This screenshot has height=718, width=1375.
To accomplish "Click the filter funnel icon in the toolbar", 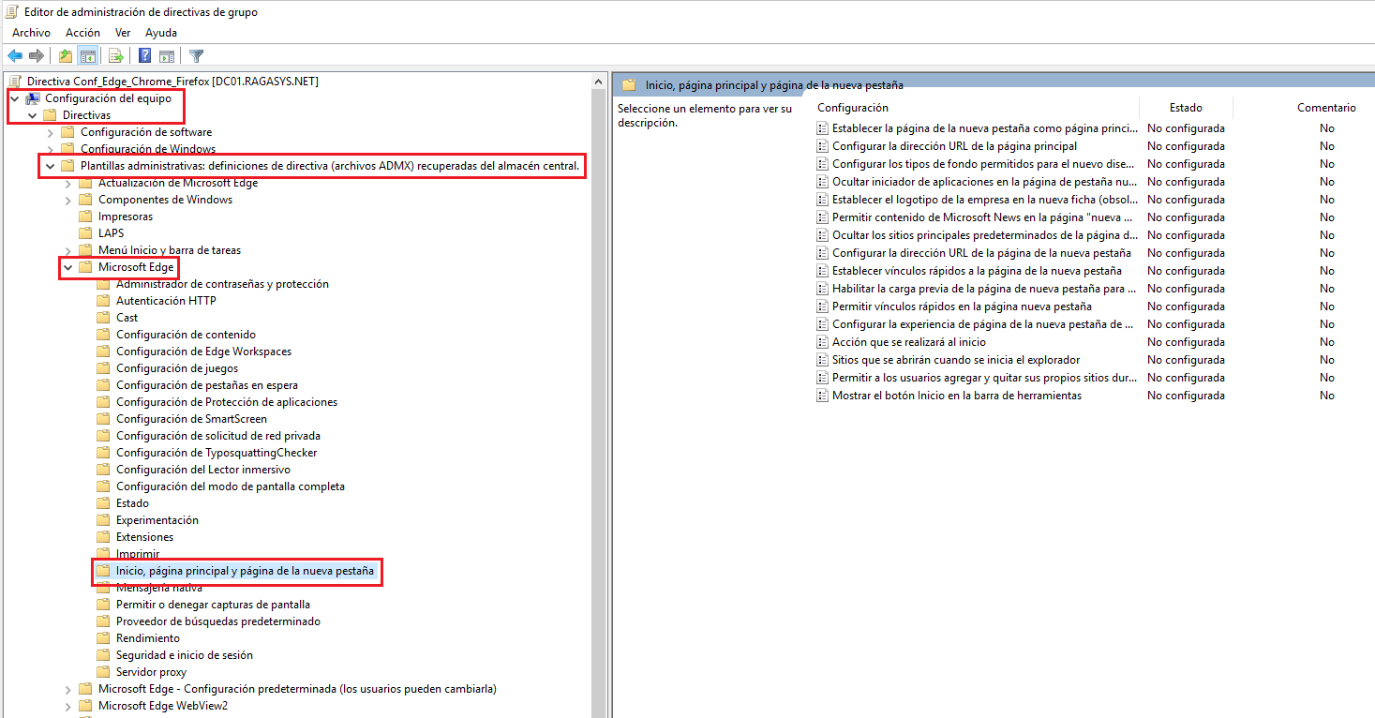I will 195,55.
